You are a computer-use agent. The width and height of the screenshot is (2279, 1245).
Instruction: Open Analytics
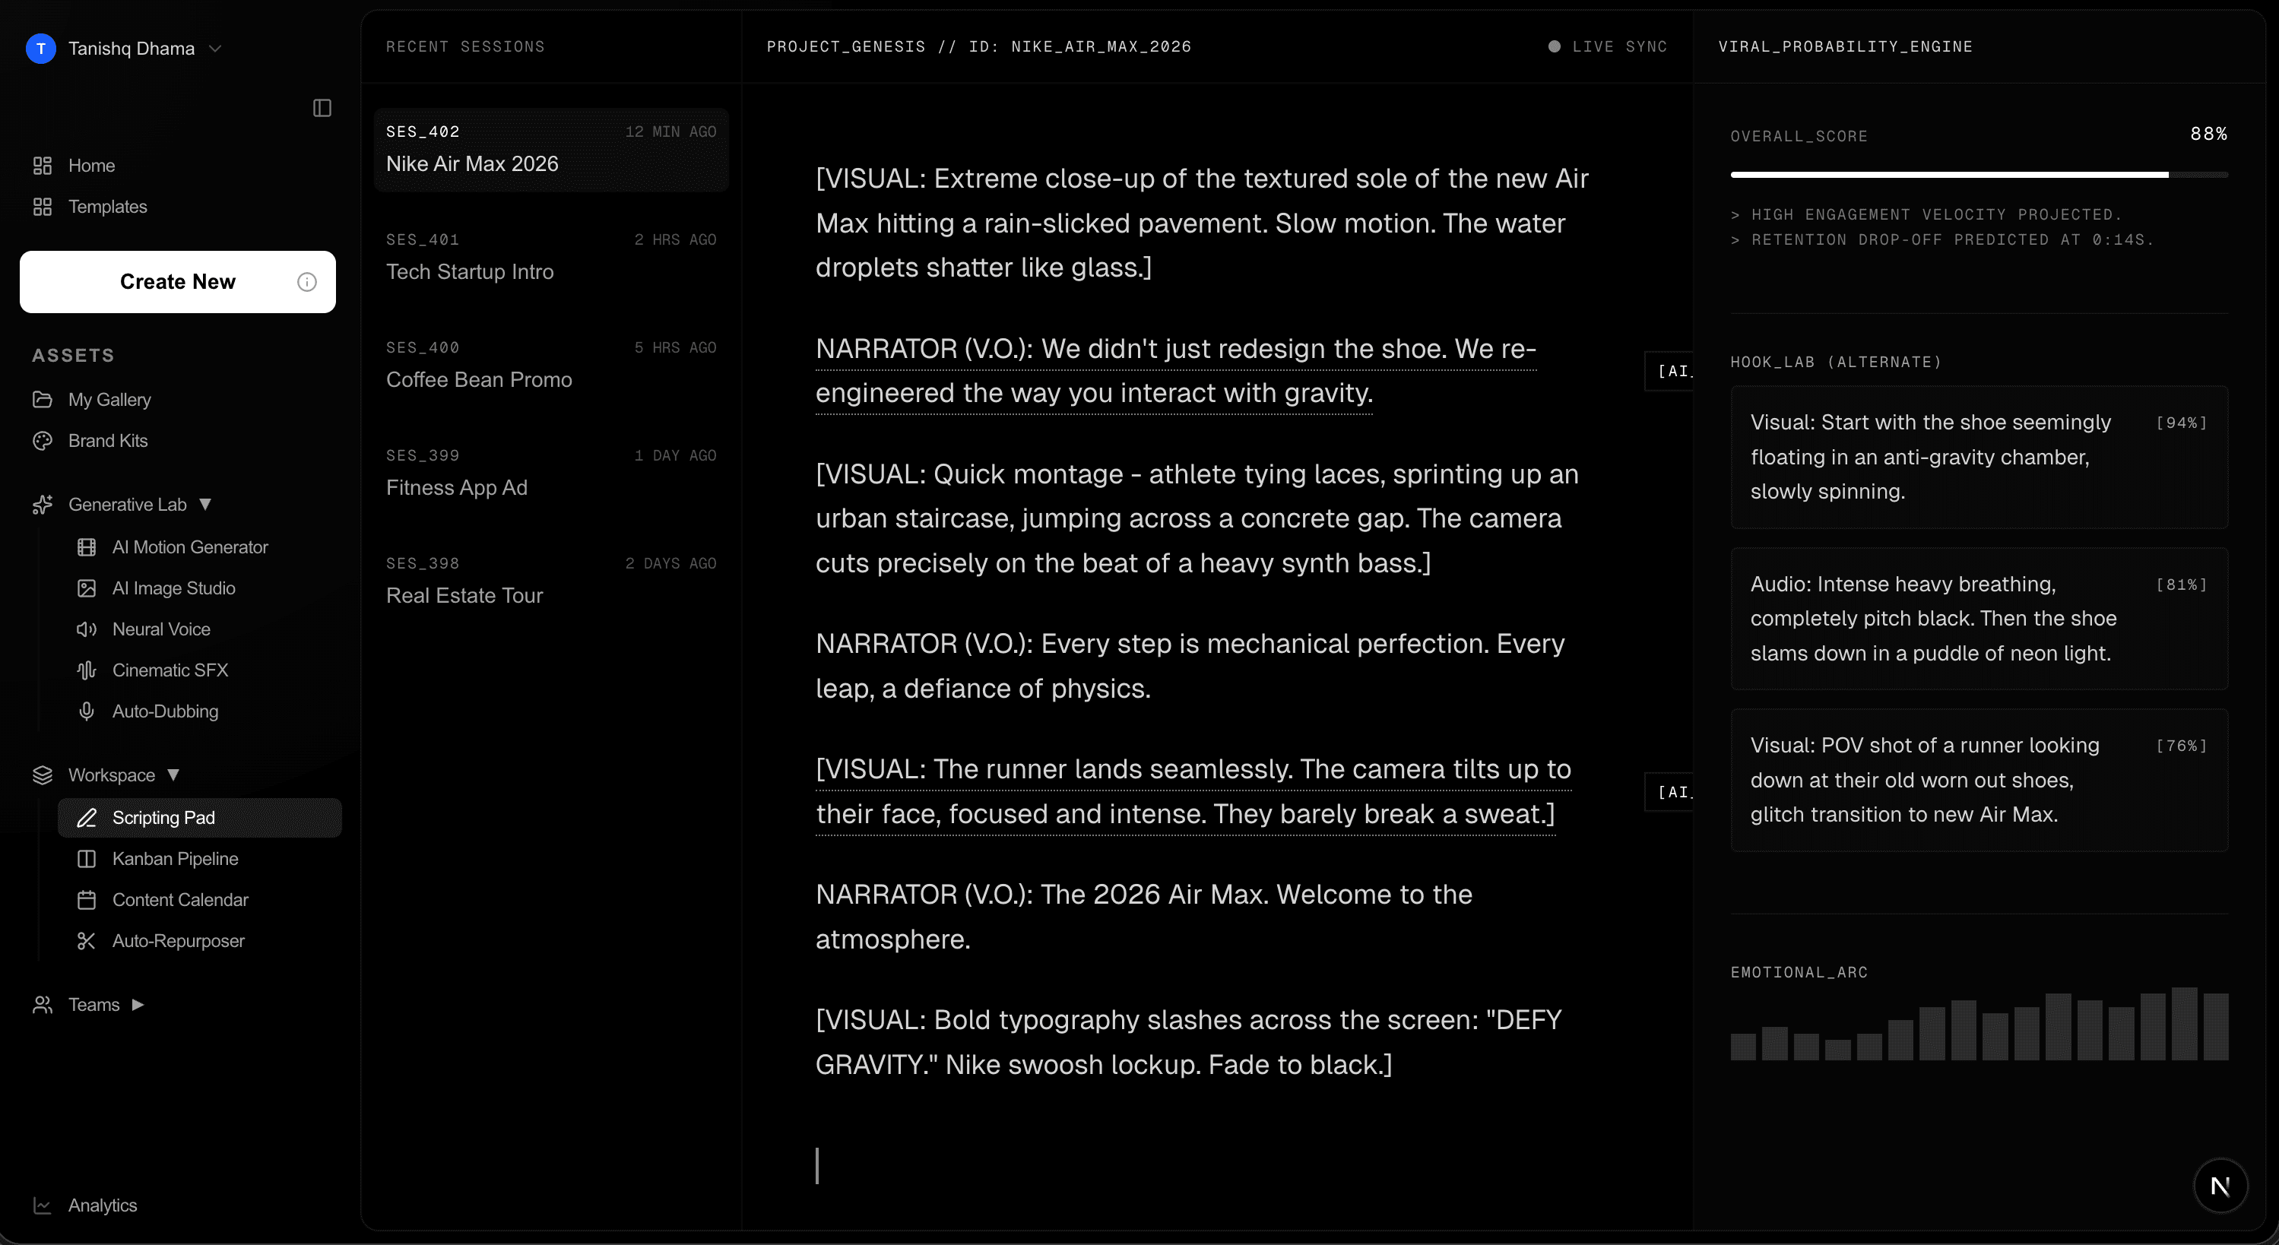pos(103,1206)
